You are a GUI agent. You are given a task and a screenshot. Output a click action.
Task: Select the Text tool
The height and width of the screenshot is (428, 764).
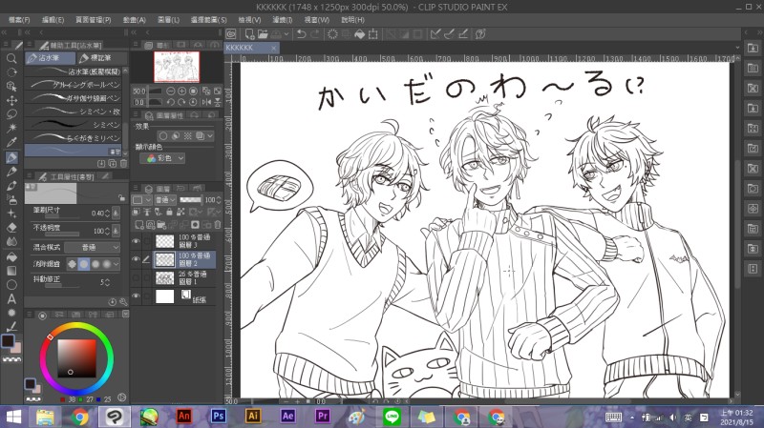click(x=11, y=298)
